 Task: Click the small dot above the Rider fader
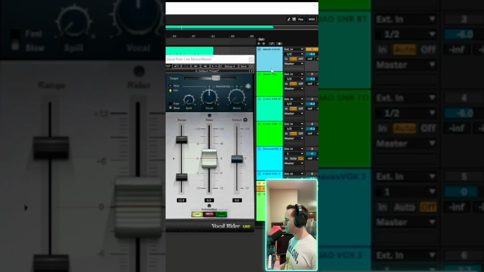(209, 116)
